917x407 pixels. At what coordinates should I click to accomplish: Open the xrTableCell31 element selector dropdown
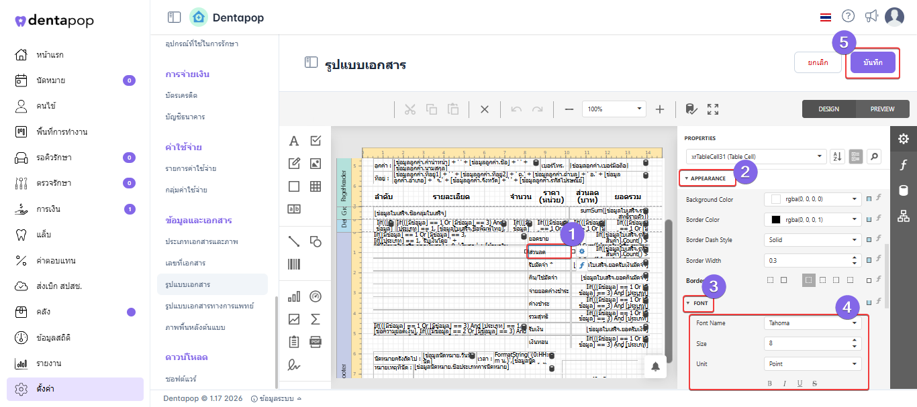(x=755, y=156)
